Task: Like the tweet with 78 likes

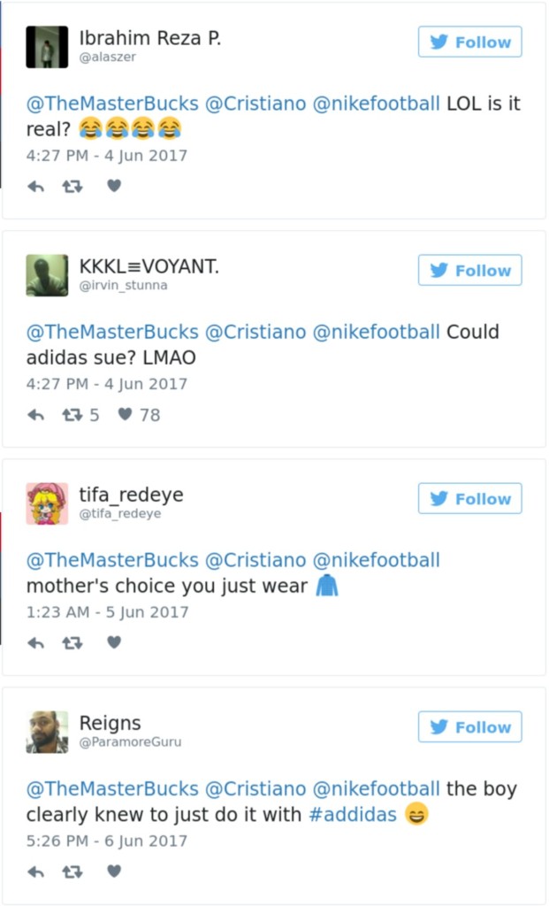Action: click(126, 414)
